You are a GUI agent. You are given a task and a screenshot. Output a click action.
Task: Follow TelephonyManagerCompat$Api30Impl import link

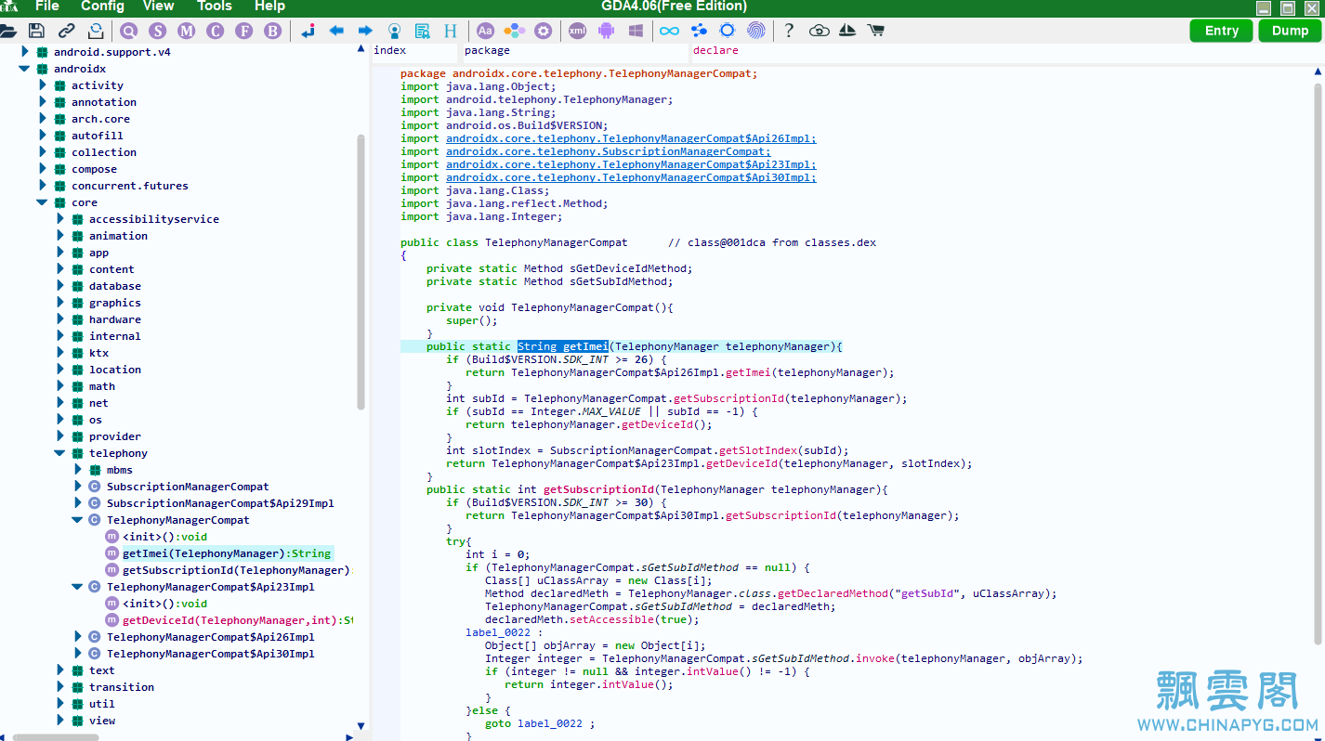click(631, 177)
